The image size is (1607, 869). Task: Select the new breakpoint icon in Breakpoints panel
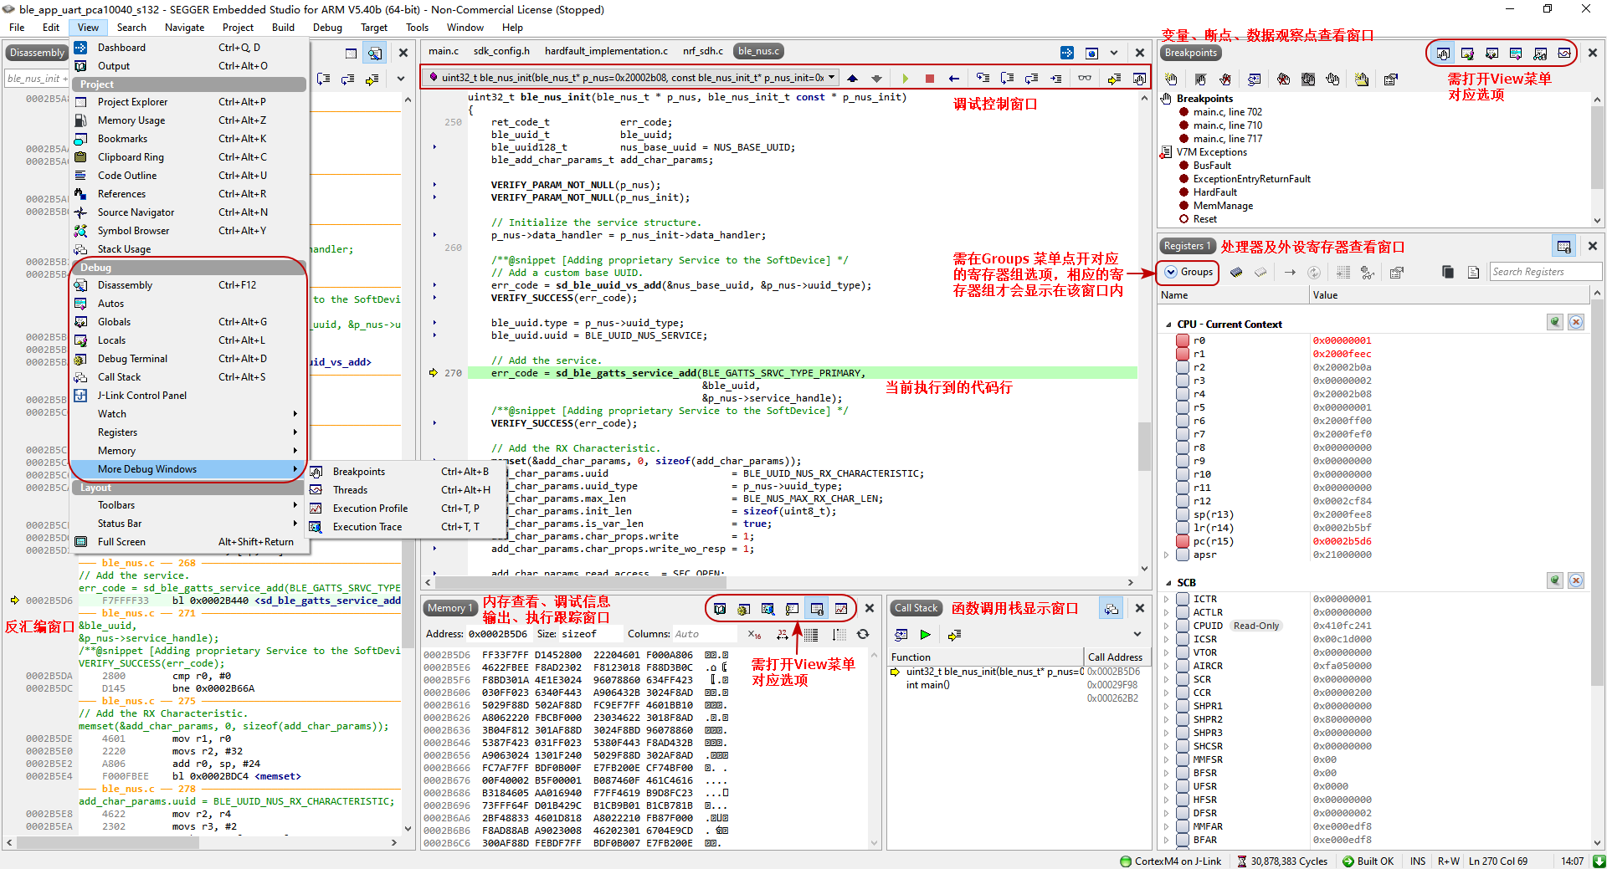pyautogui.click(x=1172, y=79)
